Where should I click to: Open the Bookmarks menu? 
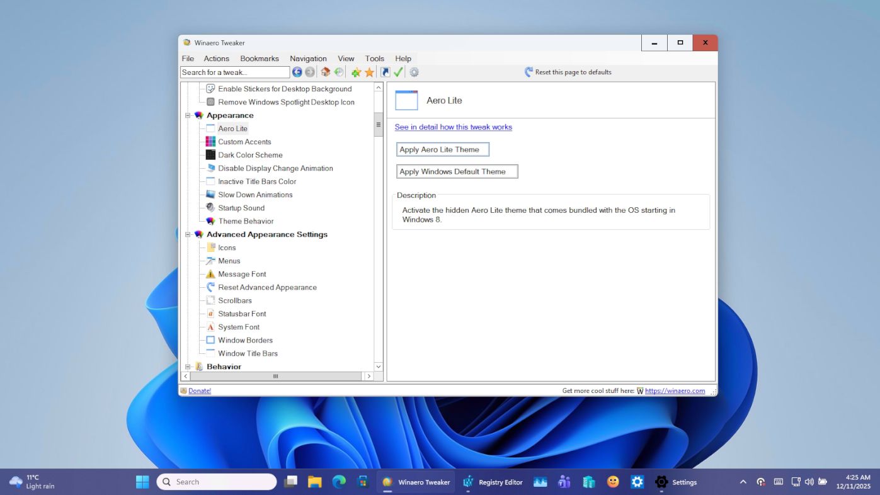pyautogui.click(x=260, y=58)
